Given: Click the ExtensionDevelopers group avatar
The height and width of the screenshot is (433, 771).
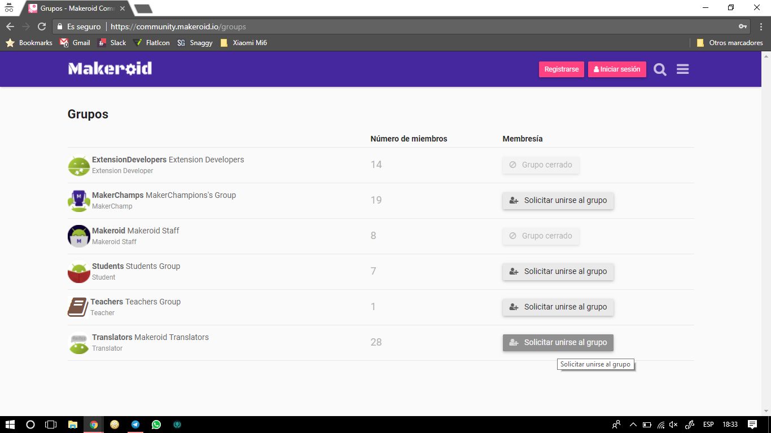Looking at the screenshot, I should click(x=78, y=165).
